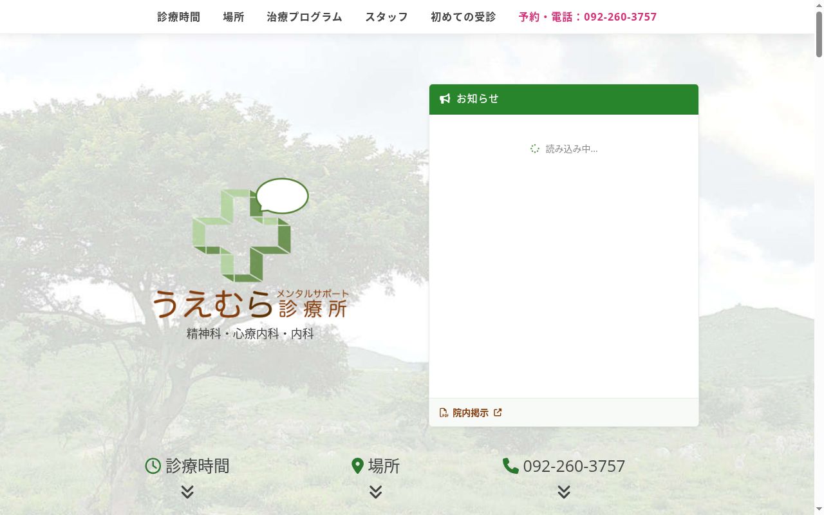Viewport: 824px width, 515px height.
Task: Click the large 092-260-3757 phone number
Action: pyautogui.click(x=574, y=466)
